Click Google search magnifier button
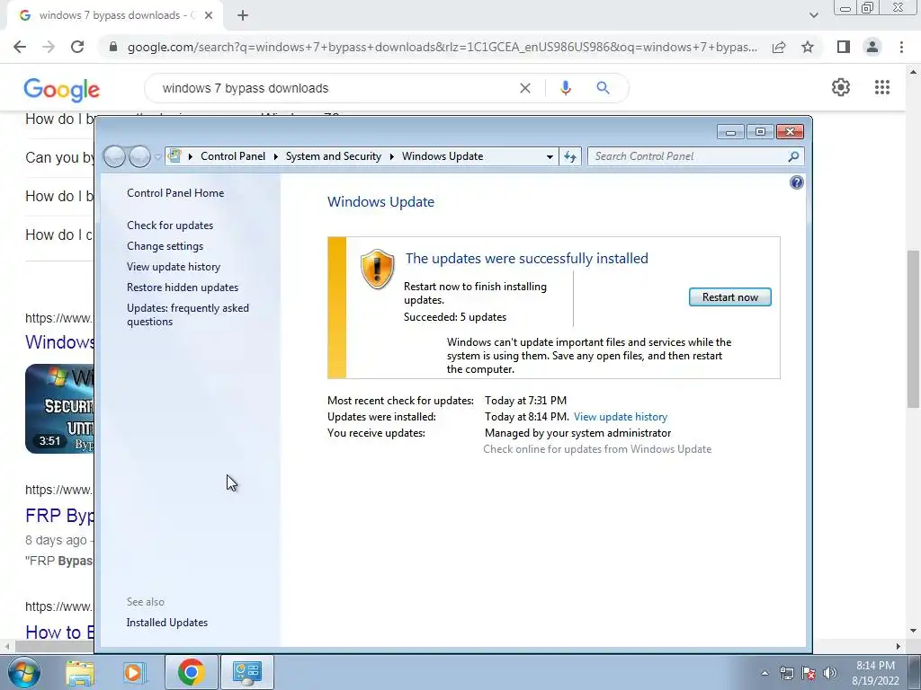921x690 pixels. pos(603,88)
